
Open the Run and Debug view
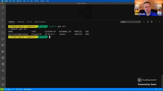[3, 26]
